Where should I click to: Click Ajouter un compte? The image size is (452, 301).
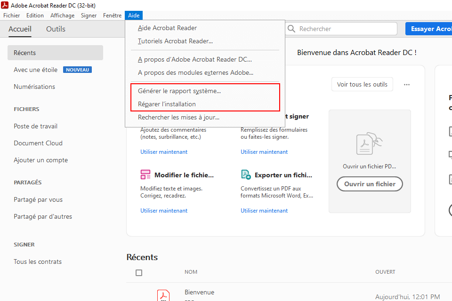pyautogui.click(x=40, y=160)
